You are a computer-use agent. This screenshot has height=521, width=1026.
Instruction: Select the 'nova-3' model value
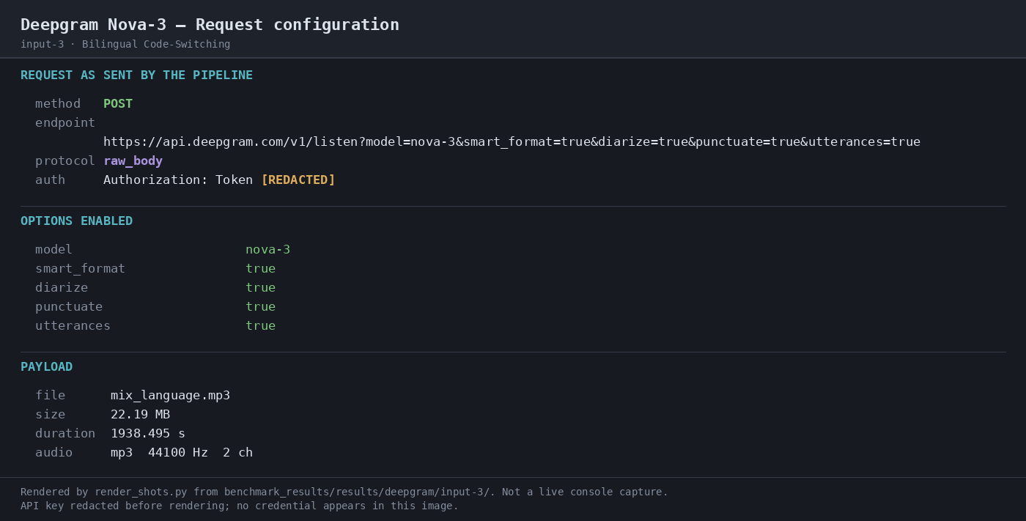(267, 250)
